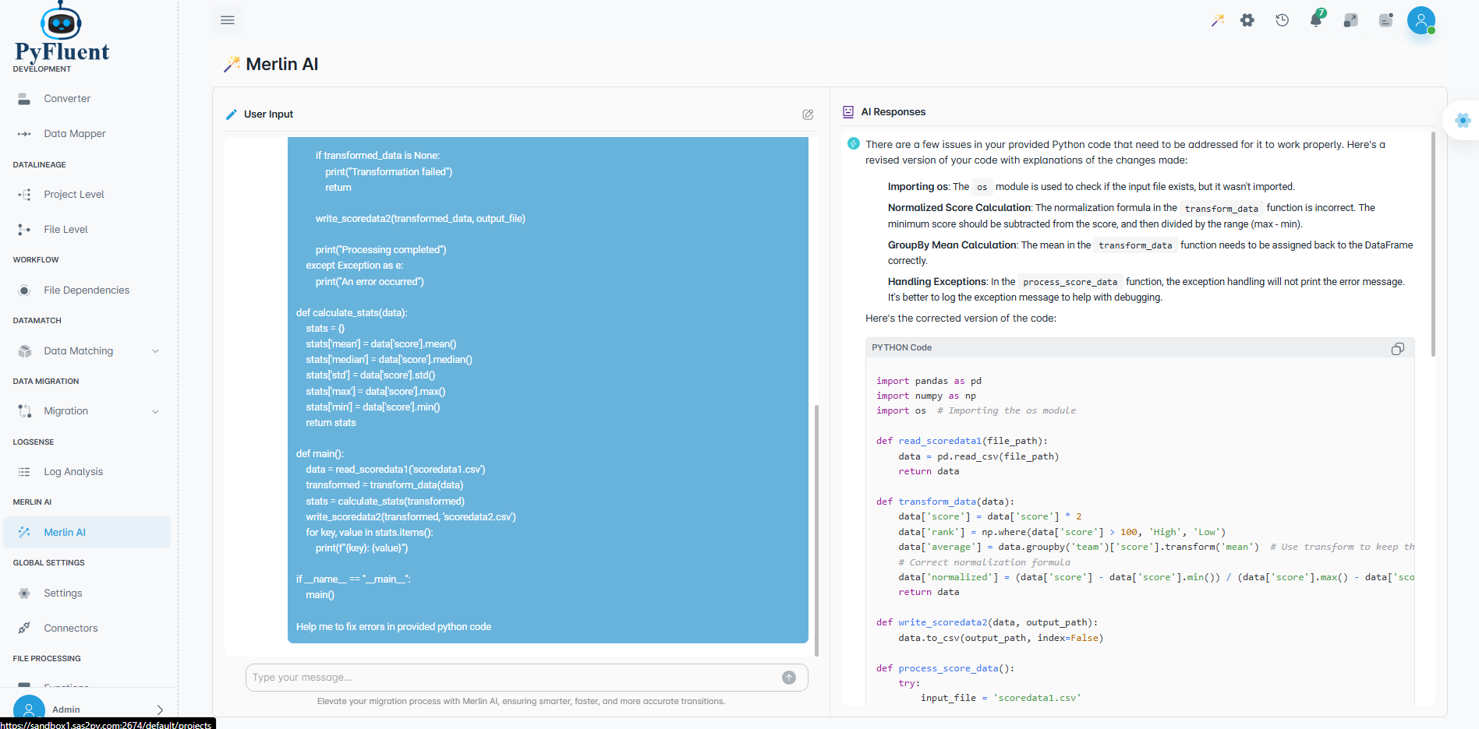
Task: Expand the Data Matching submenu chevron
Action: [155, 351]
